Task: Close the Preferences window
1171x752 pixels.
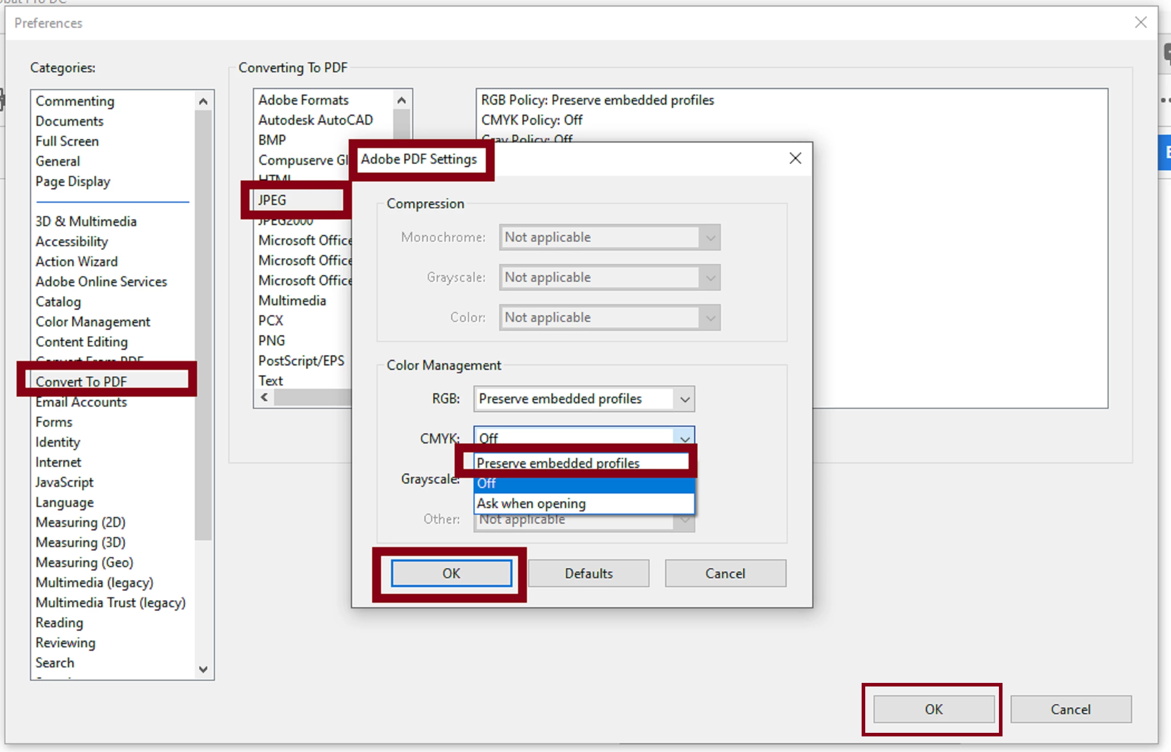Action: [1140, 22]
